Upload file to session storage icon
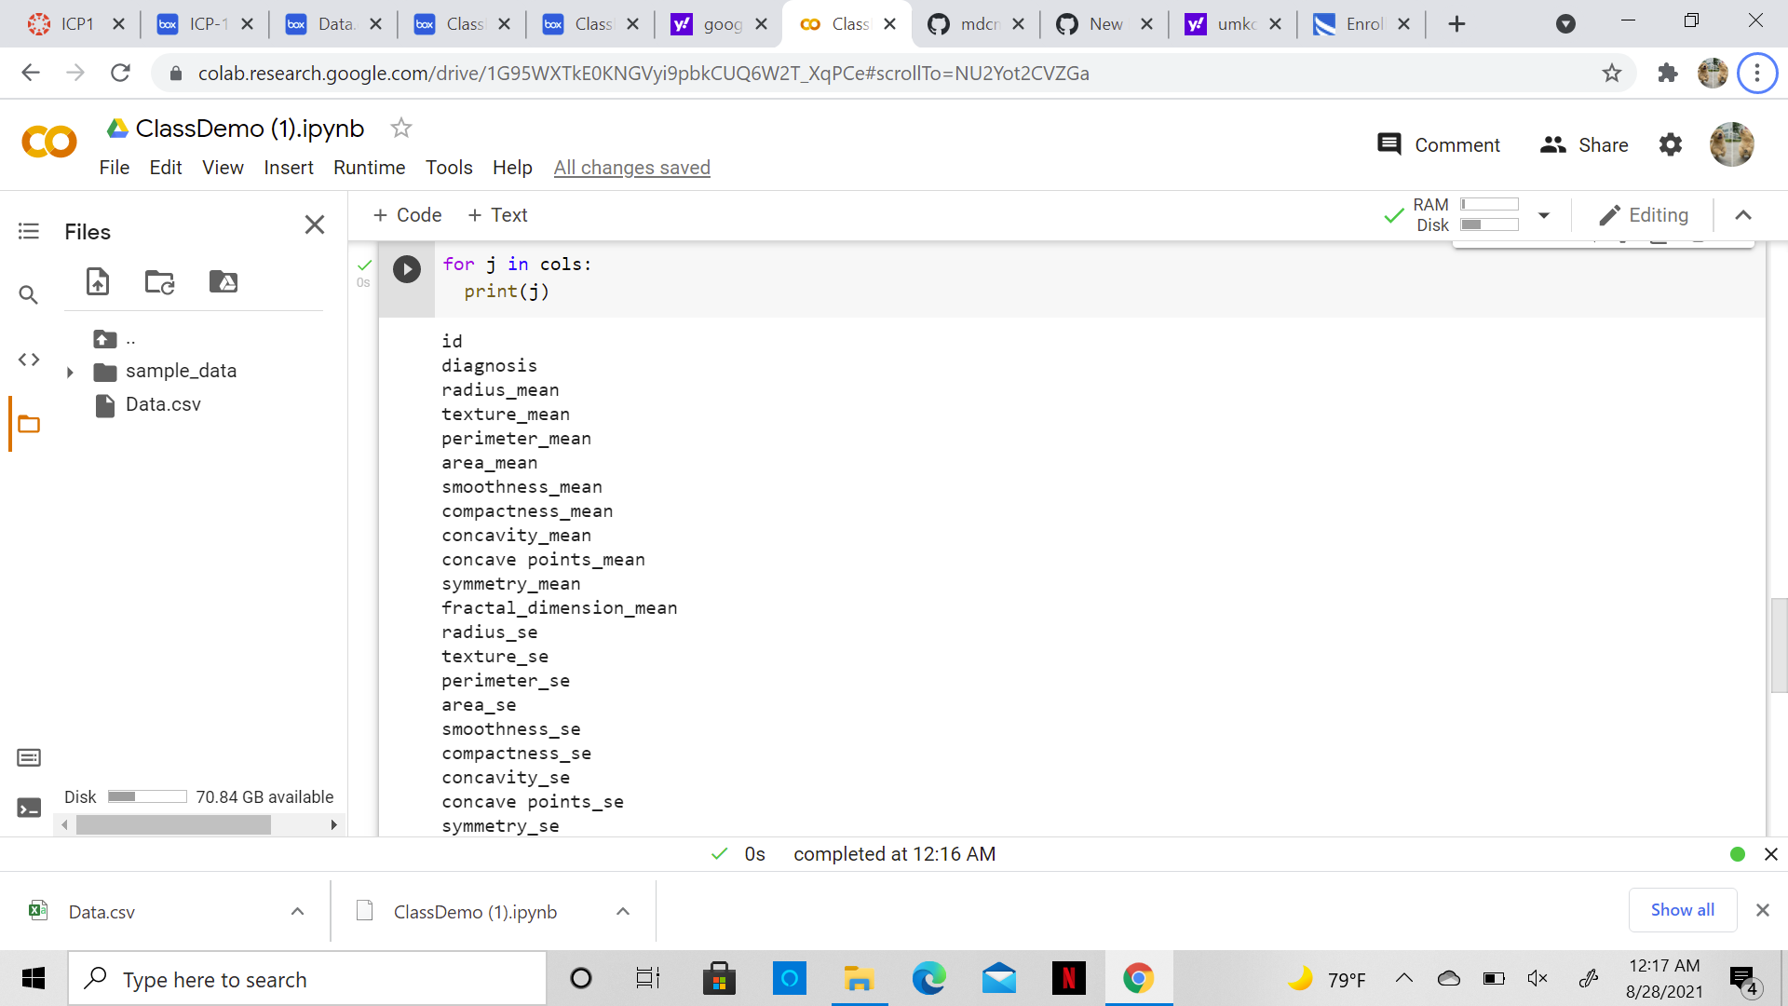Screen dimensions: 1788x1006 (x=98, y=281)
